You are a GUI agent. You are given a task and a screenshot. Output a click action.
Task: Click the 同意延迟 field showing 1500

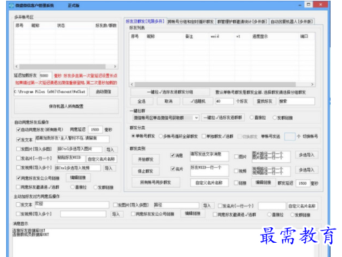[95, 130]
